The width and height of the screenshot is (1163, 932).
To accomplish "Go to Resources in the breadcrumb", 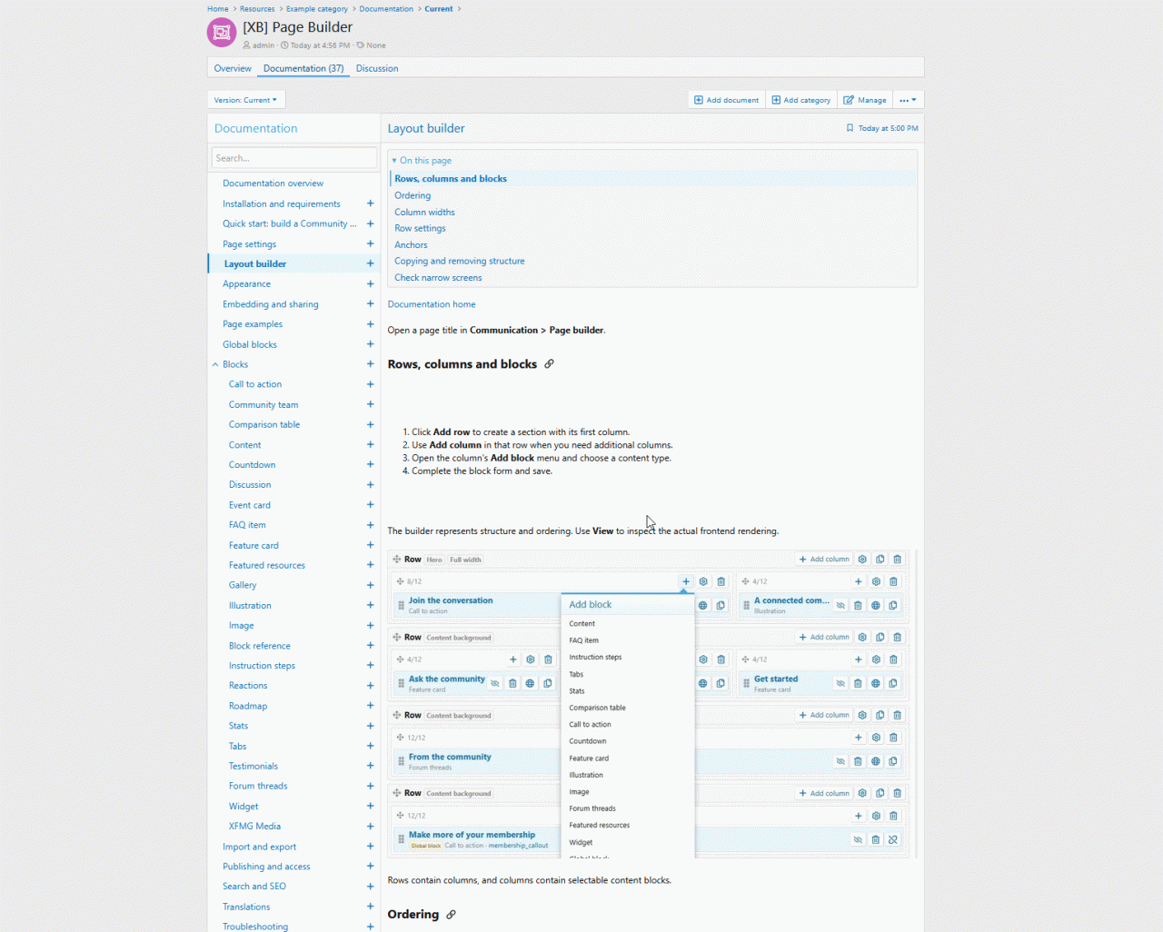I will point(257,9).
